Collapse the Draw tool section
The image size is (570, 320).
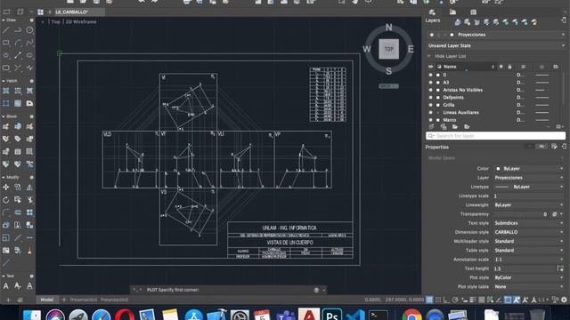(4, 20)
